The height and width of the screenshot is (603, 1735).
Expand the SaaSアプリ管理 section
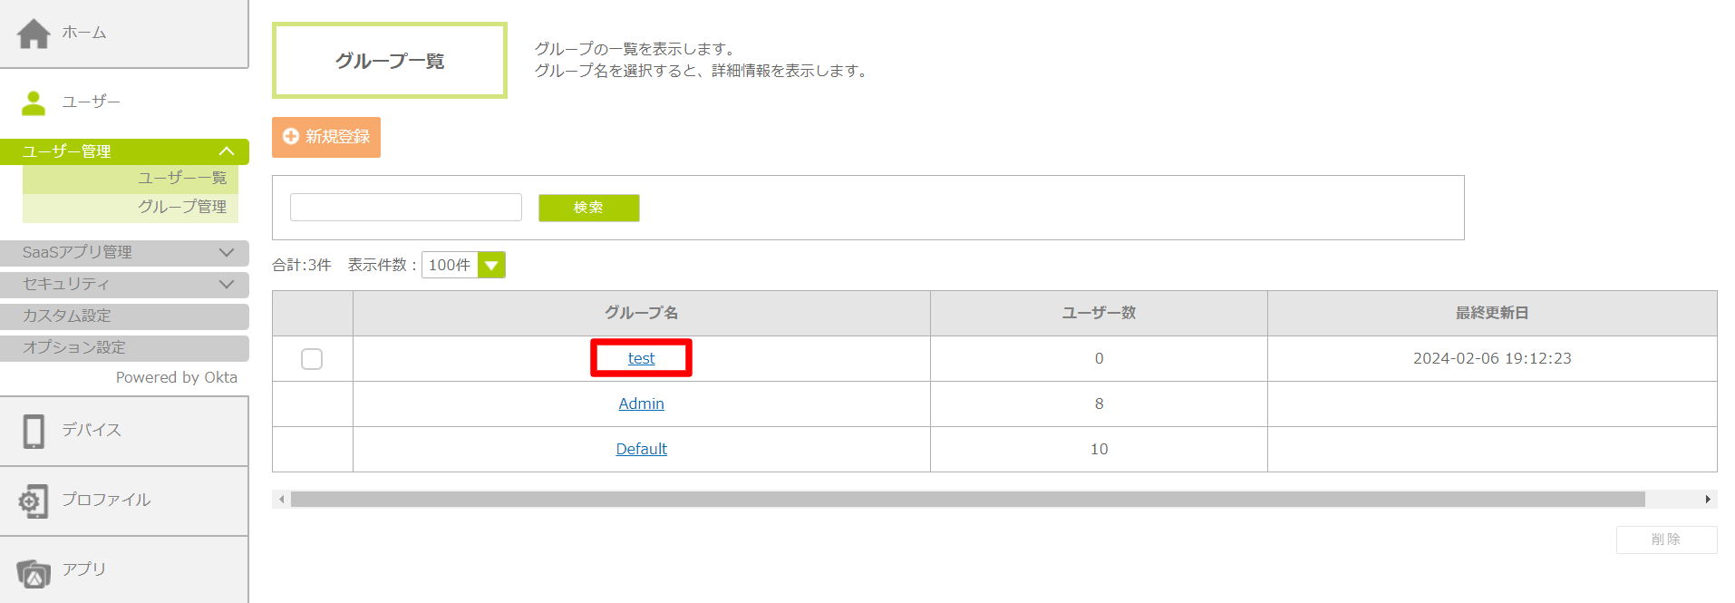[x=227, y=253]
